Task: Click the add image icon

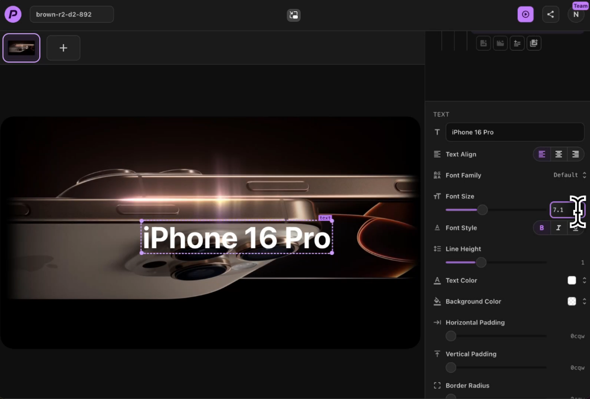Action: 483,43
